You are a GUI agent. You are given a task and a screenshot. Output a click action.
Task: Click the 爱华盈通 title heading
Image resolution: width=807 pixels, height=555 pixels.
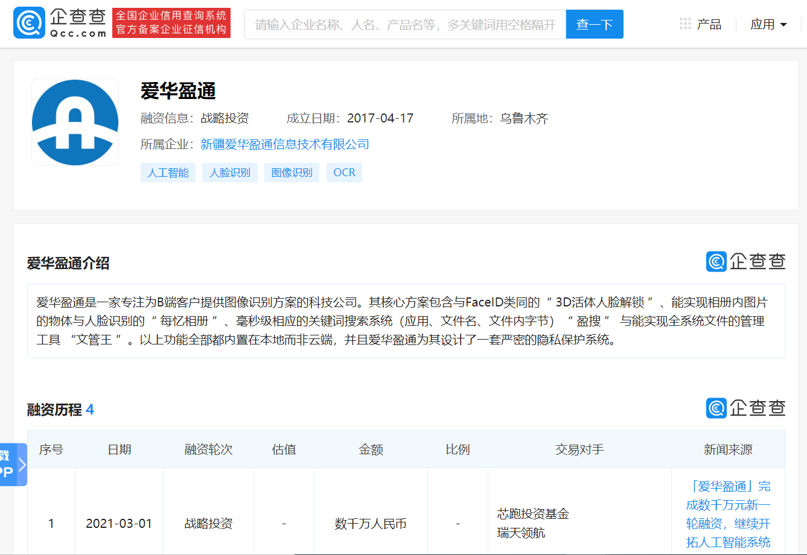click(x=178, y=90)
